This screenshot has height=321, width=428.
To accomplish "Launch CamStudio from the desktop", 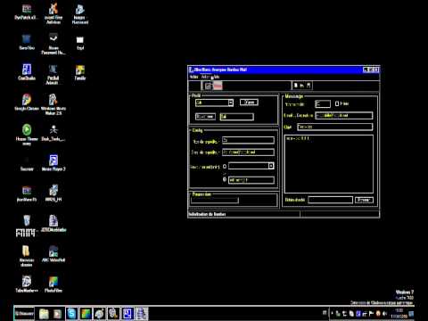I will click(27, 72).
